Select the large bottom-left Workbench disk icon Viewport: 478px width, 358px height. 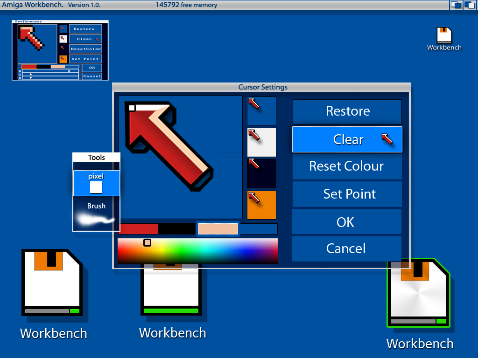coord(52,282)
